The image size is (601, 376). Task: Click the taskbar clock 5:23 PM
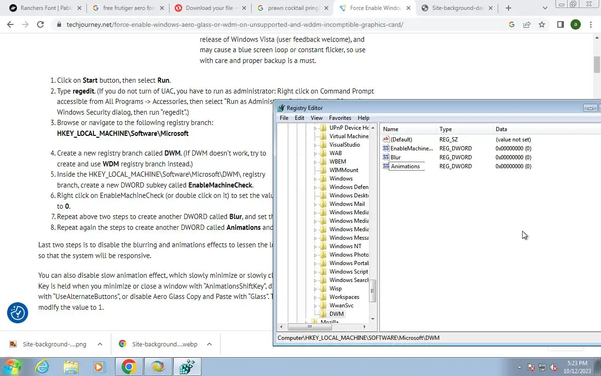577,363
